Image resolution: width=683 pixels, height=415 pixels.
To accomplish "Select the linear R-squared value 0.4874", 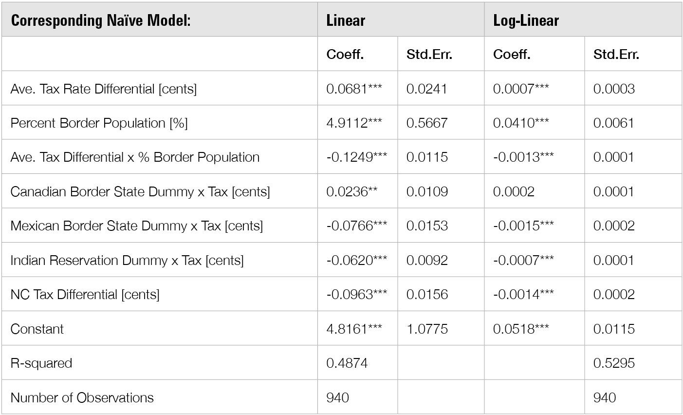I will [x=347, y=363].
